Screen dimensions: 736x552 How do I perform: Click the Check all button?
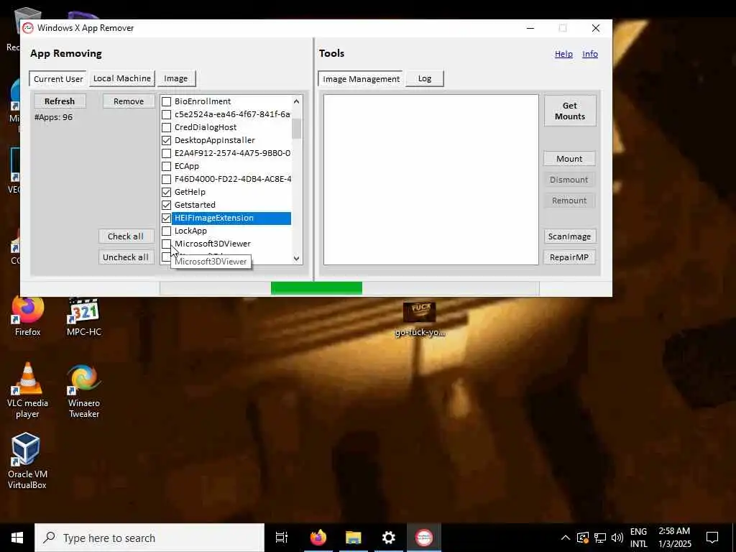[126, 236]
